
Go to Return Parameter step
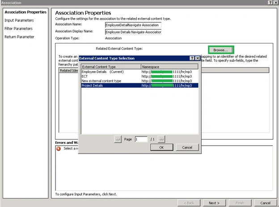[x=19, y=37]
